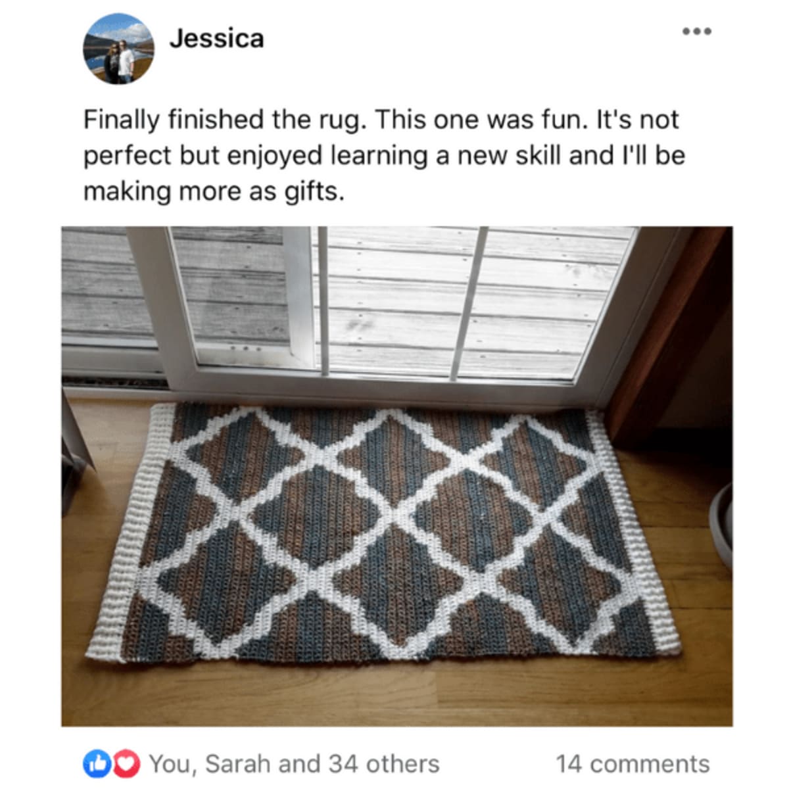
Task: Show who reacted: You, Sarah and 34 others
Action: coord(294,764)
